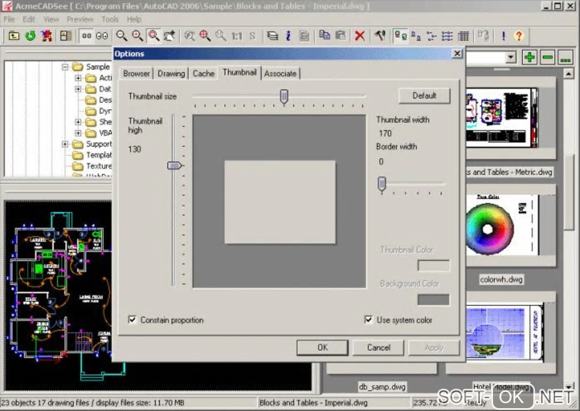Click the large binoculars view icon
This screenshot has width=580, height=411.
102,36
